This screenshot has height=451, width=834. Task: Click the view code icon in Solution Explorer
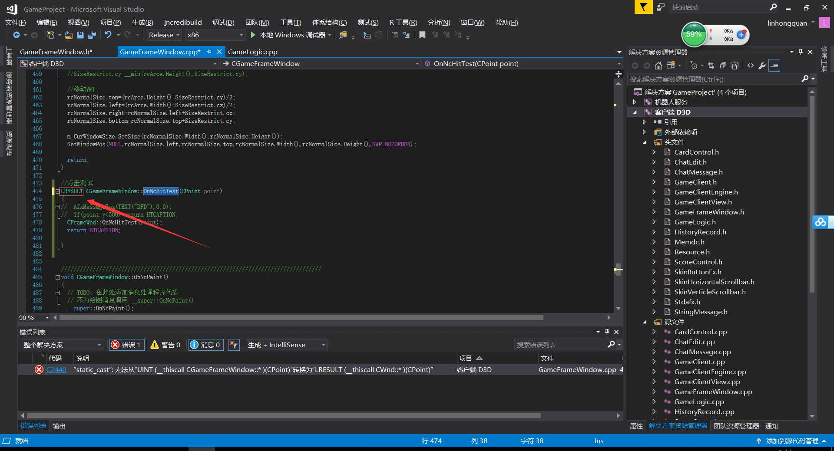[751, 66]
